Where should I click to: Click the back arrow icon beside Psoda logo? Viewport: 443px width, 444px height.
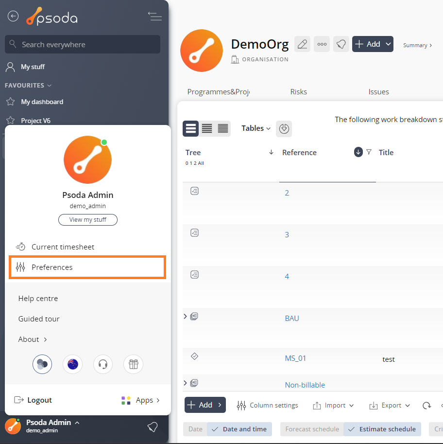click(13, 16)
